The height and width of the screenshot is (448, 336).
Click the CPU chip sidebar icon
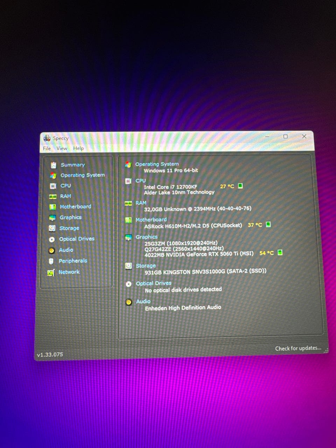[x=53, y=186]
